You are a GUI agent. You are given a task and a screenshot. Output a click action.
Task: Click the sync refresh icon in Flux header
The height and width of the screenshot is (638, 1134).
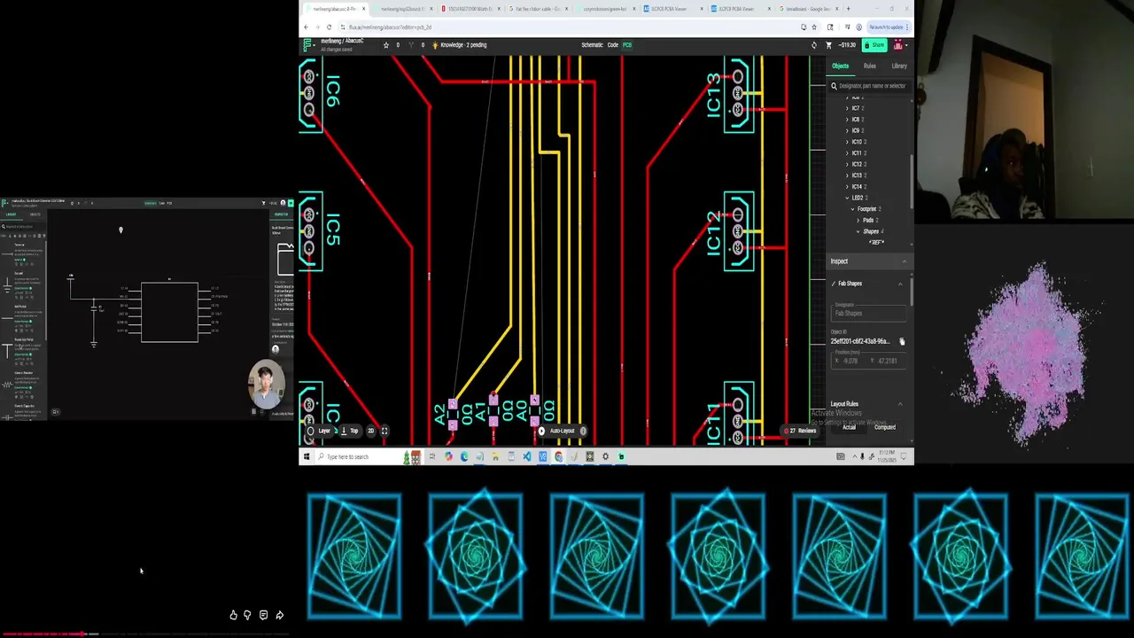click(x=814, y=45)
